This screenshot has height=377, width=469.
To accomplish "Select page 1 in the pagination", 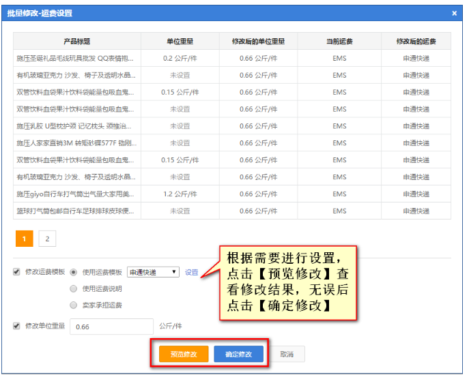I will [24, 239].
